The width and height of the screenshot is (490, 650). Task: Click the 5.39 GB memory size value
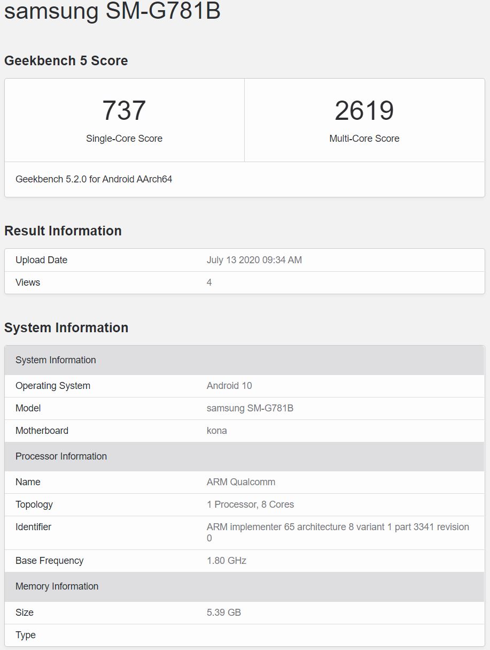[223, 613]
